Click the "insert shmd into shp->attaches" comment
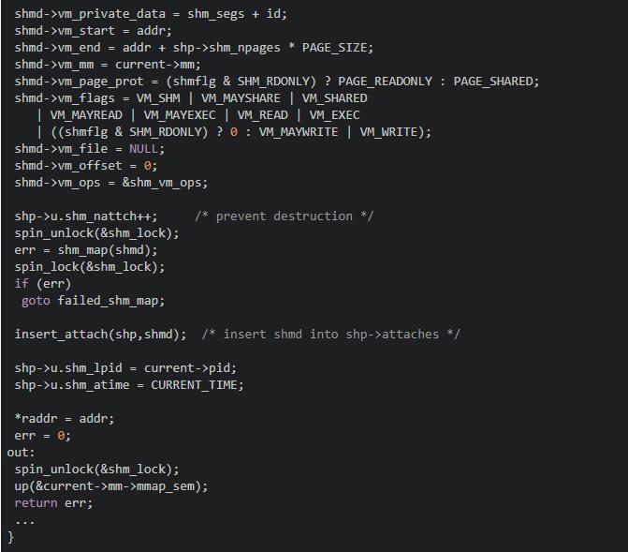The width and height of the screenshot is (628, 552). 331,335
